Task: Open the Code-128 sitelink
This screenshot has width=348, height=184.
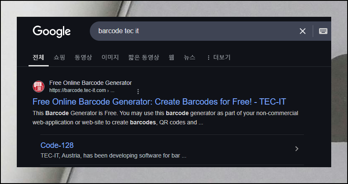Action: (x=57, y=145)
